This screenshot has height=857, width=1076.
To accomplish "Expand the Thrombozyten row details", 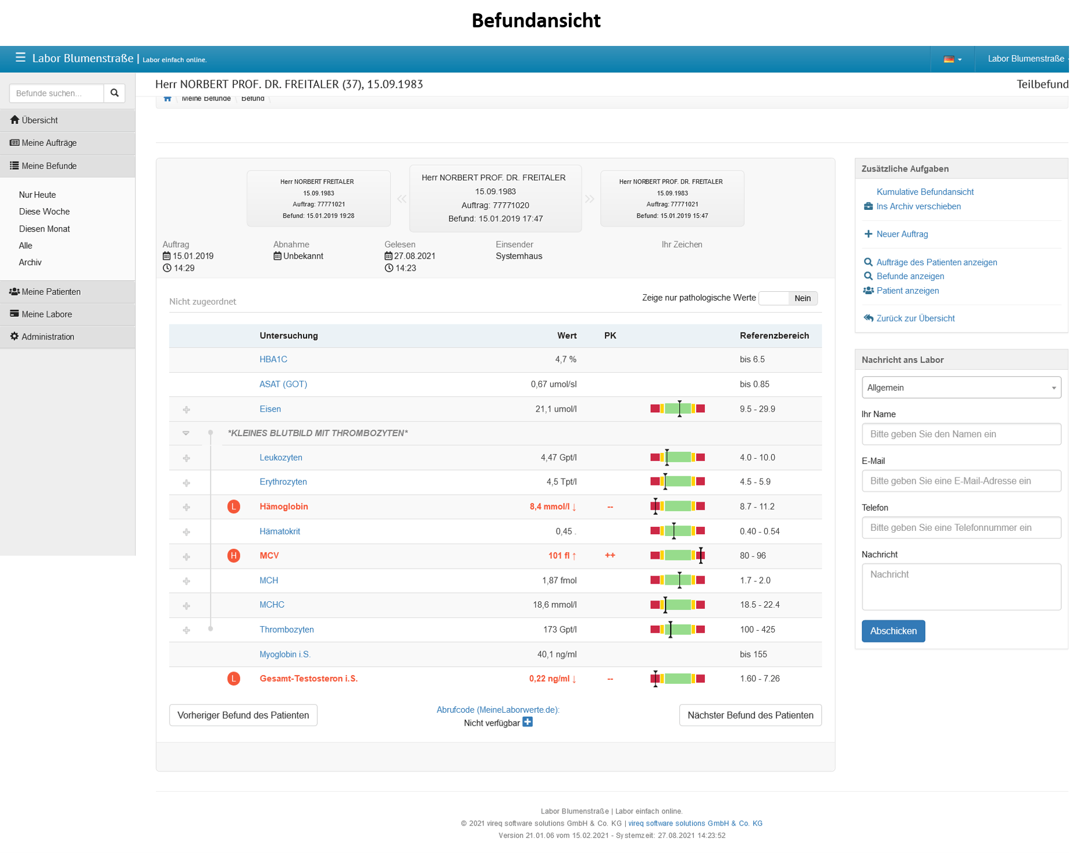I will coord(187,630).
